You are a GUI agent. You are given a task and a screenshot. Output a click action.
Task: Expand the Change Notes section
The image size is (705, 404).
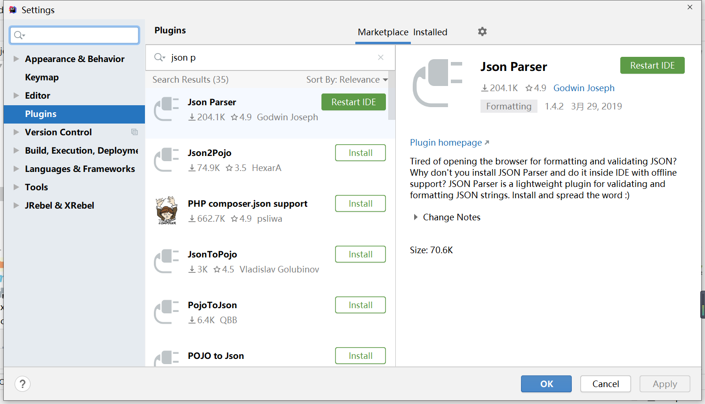coord(415,217)
